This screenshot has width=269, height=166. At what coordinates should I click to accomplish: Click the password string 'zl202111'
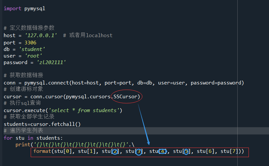click(51, 62)
